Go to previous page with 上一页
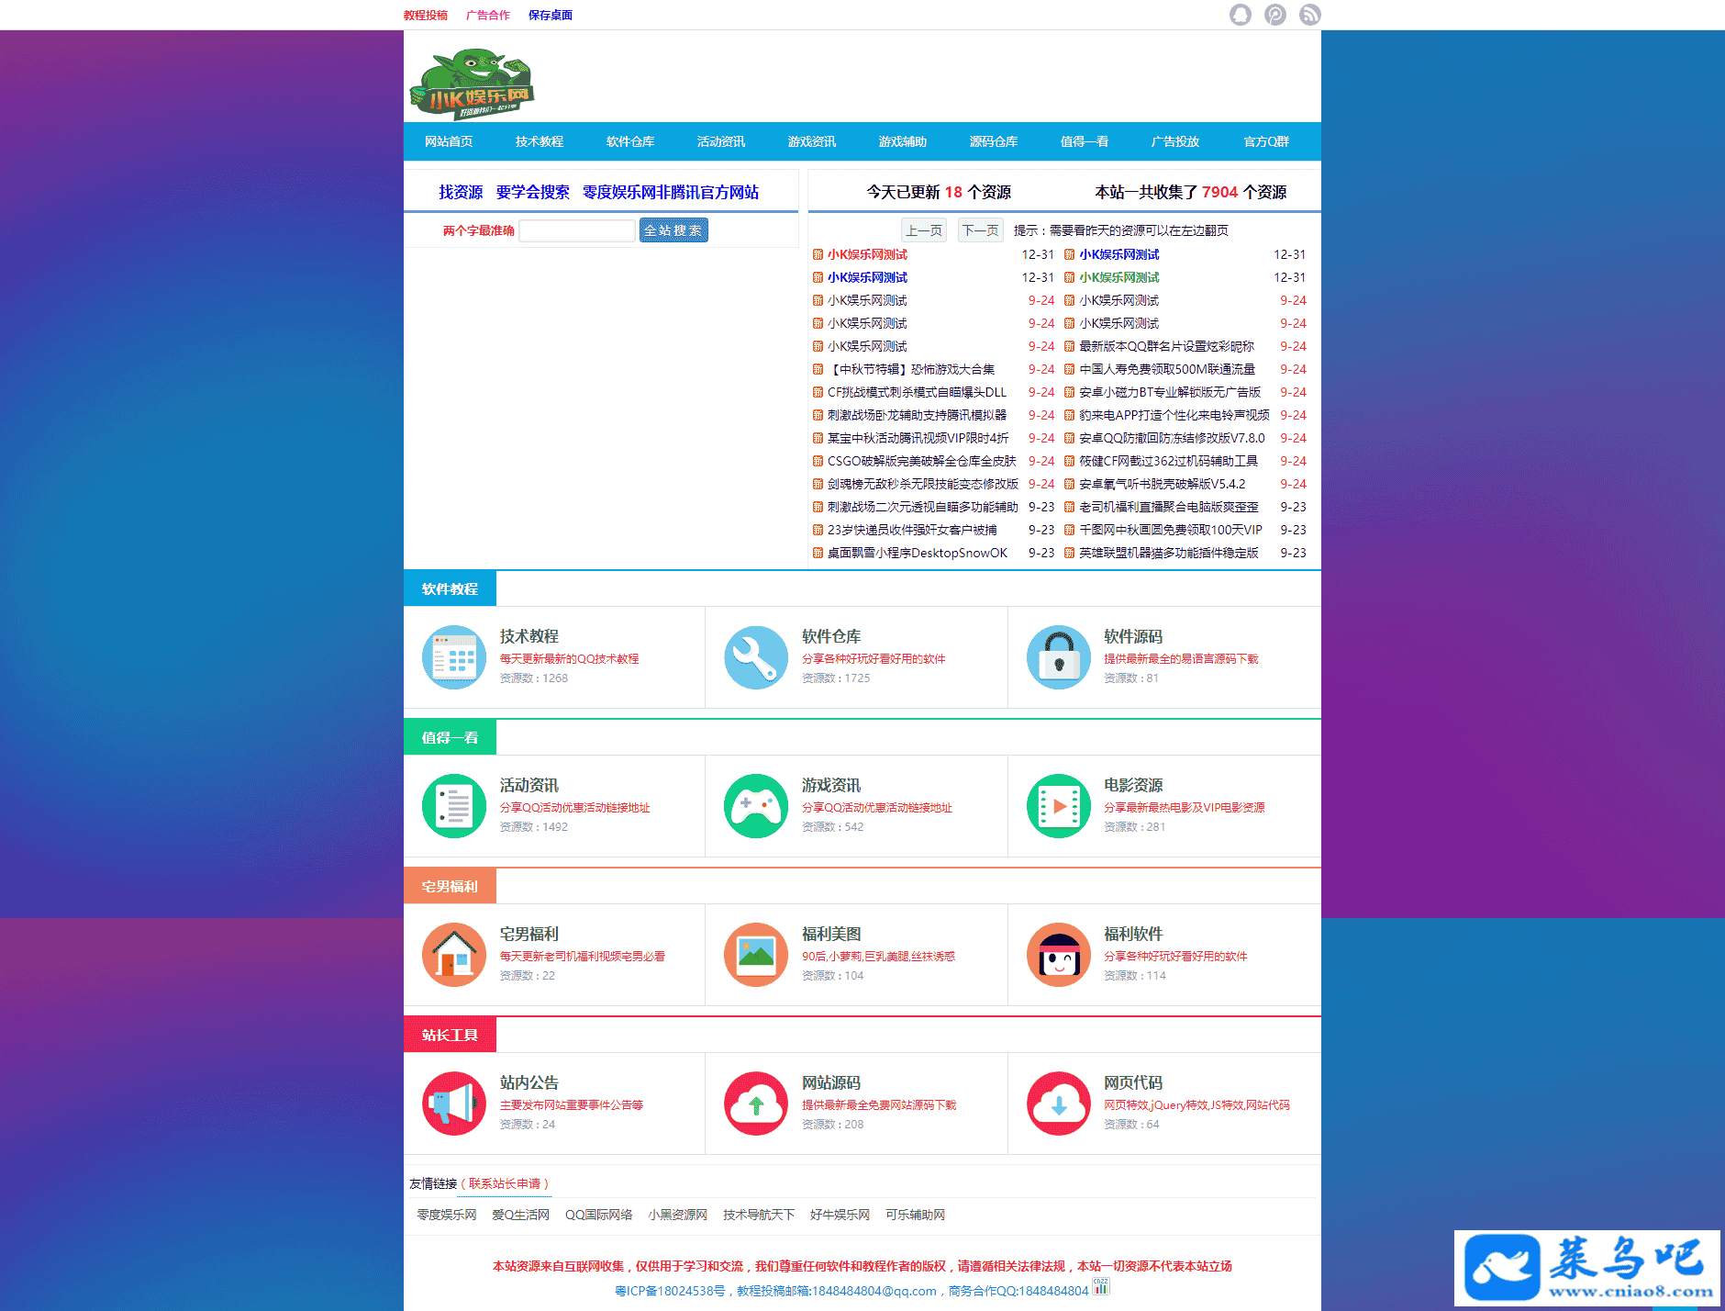The image size is (1725, 1311). tap(924, 230)
